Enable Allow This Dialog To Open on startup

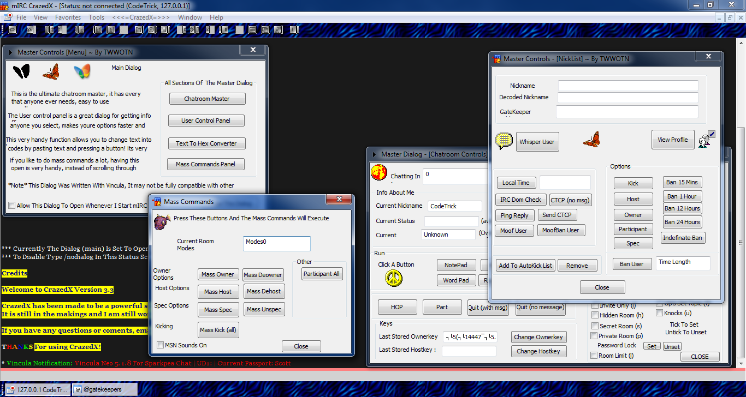click(12, 206)
